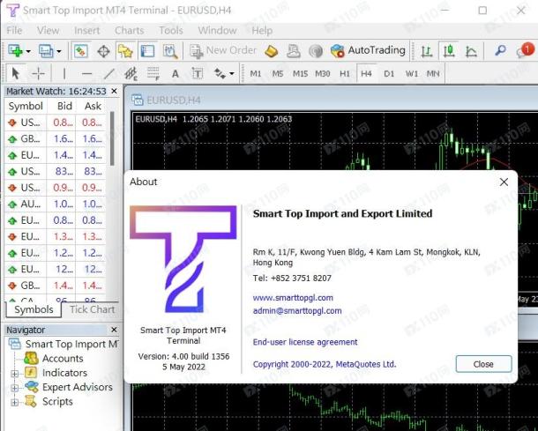Click the New Chart icon

(15, 51)
